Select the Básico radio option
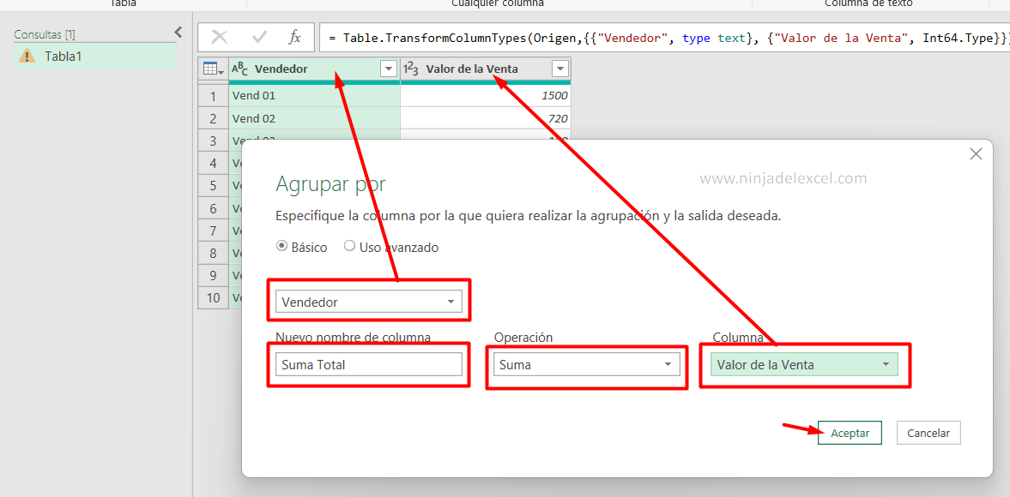Viewport: 1010px width, 497px height. click(282, 247)
